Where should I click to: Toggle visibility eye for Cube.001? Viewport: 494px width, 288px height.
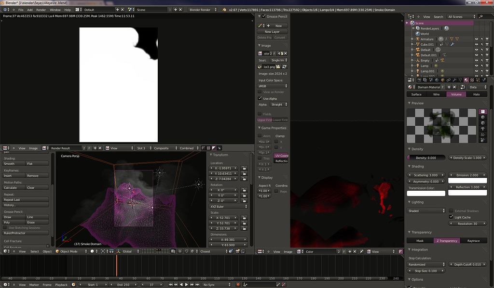[476, 44]
